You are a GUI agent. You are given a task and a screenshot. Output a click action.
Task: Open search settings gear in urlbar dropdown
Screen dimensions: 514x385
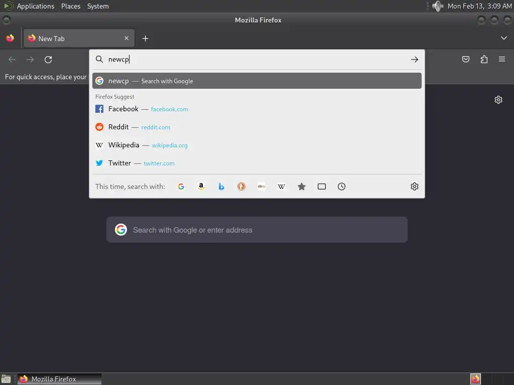pyautogui.click(x=414, y=186)
